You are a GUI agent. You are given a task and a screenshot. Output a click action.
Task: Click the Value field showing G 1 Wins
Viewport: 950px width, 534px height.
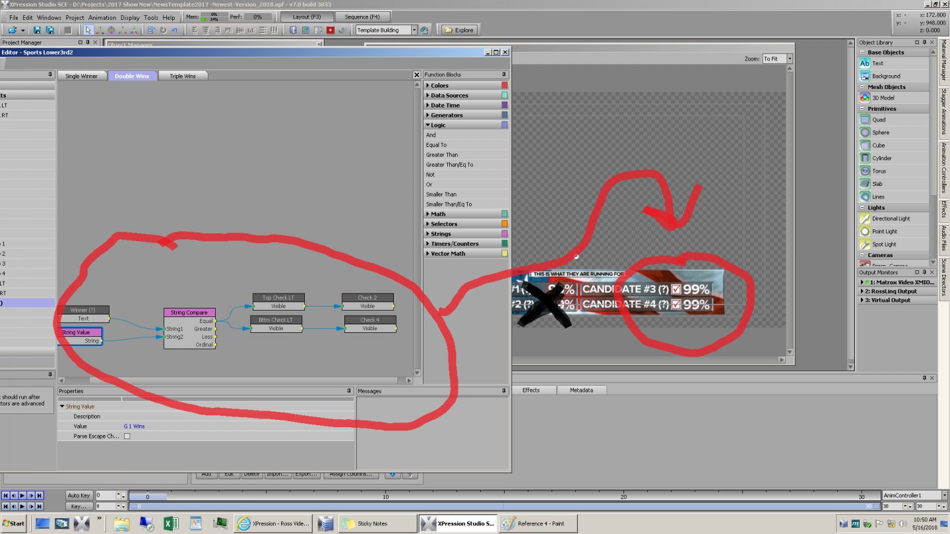coord(237,427)
